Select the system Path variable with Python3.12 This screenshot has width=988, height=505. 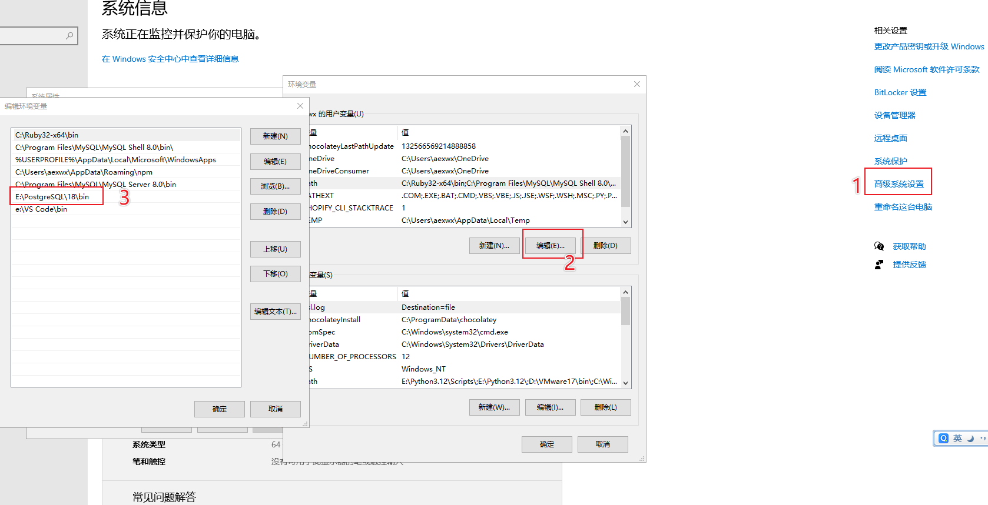(465, 382)
